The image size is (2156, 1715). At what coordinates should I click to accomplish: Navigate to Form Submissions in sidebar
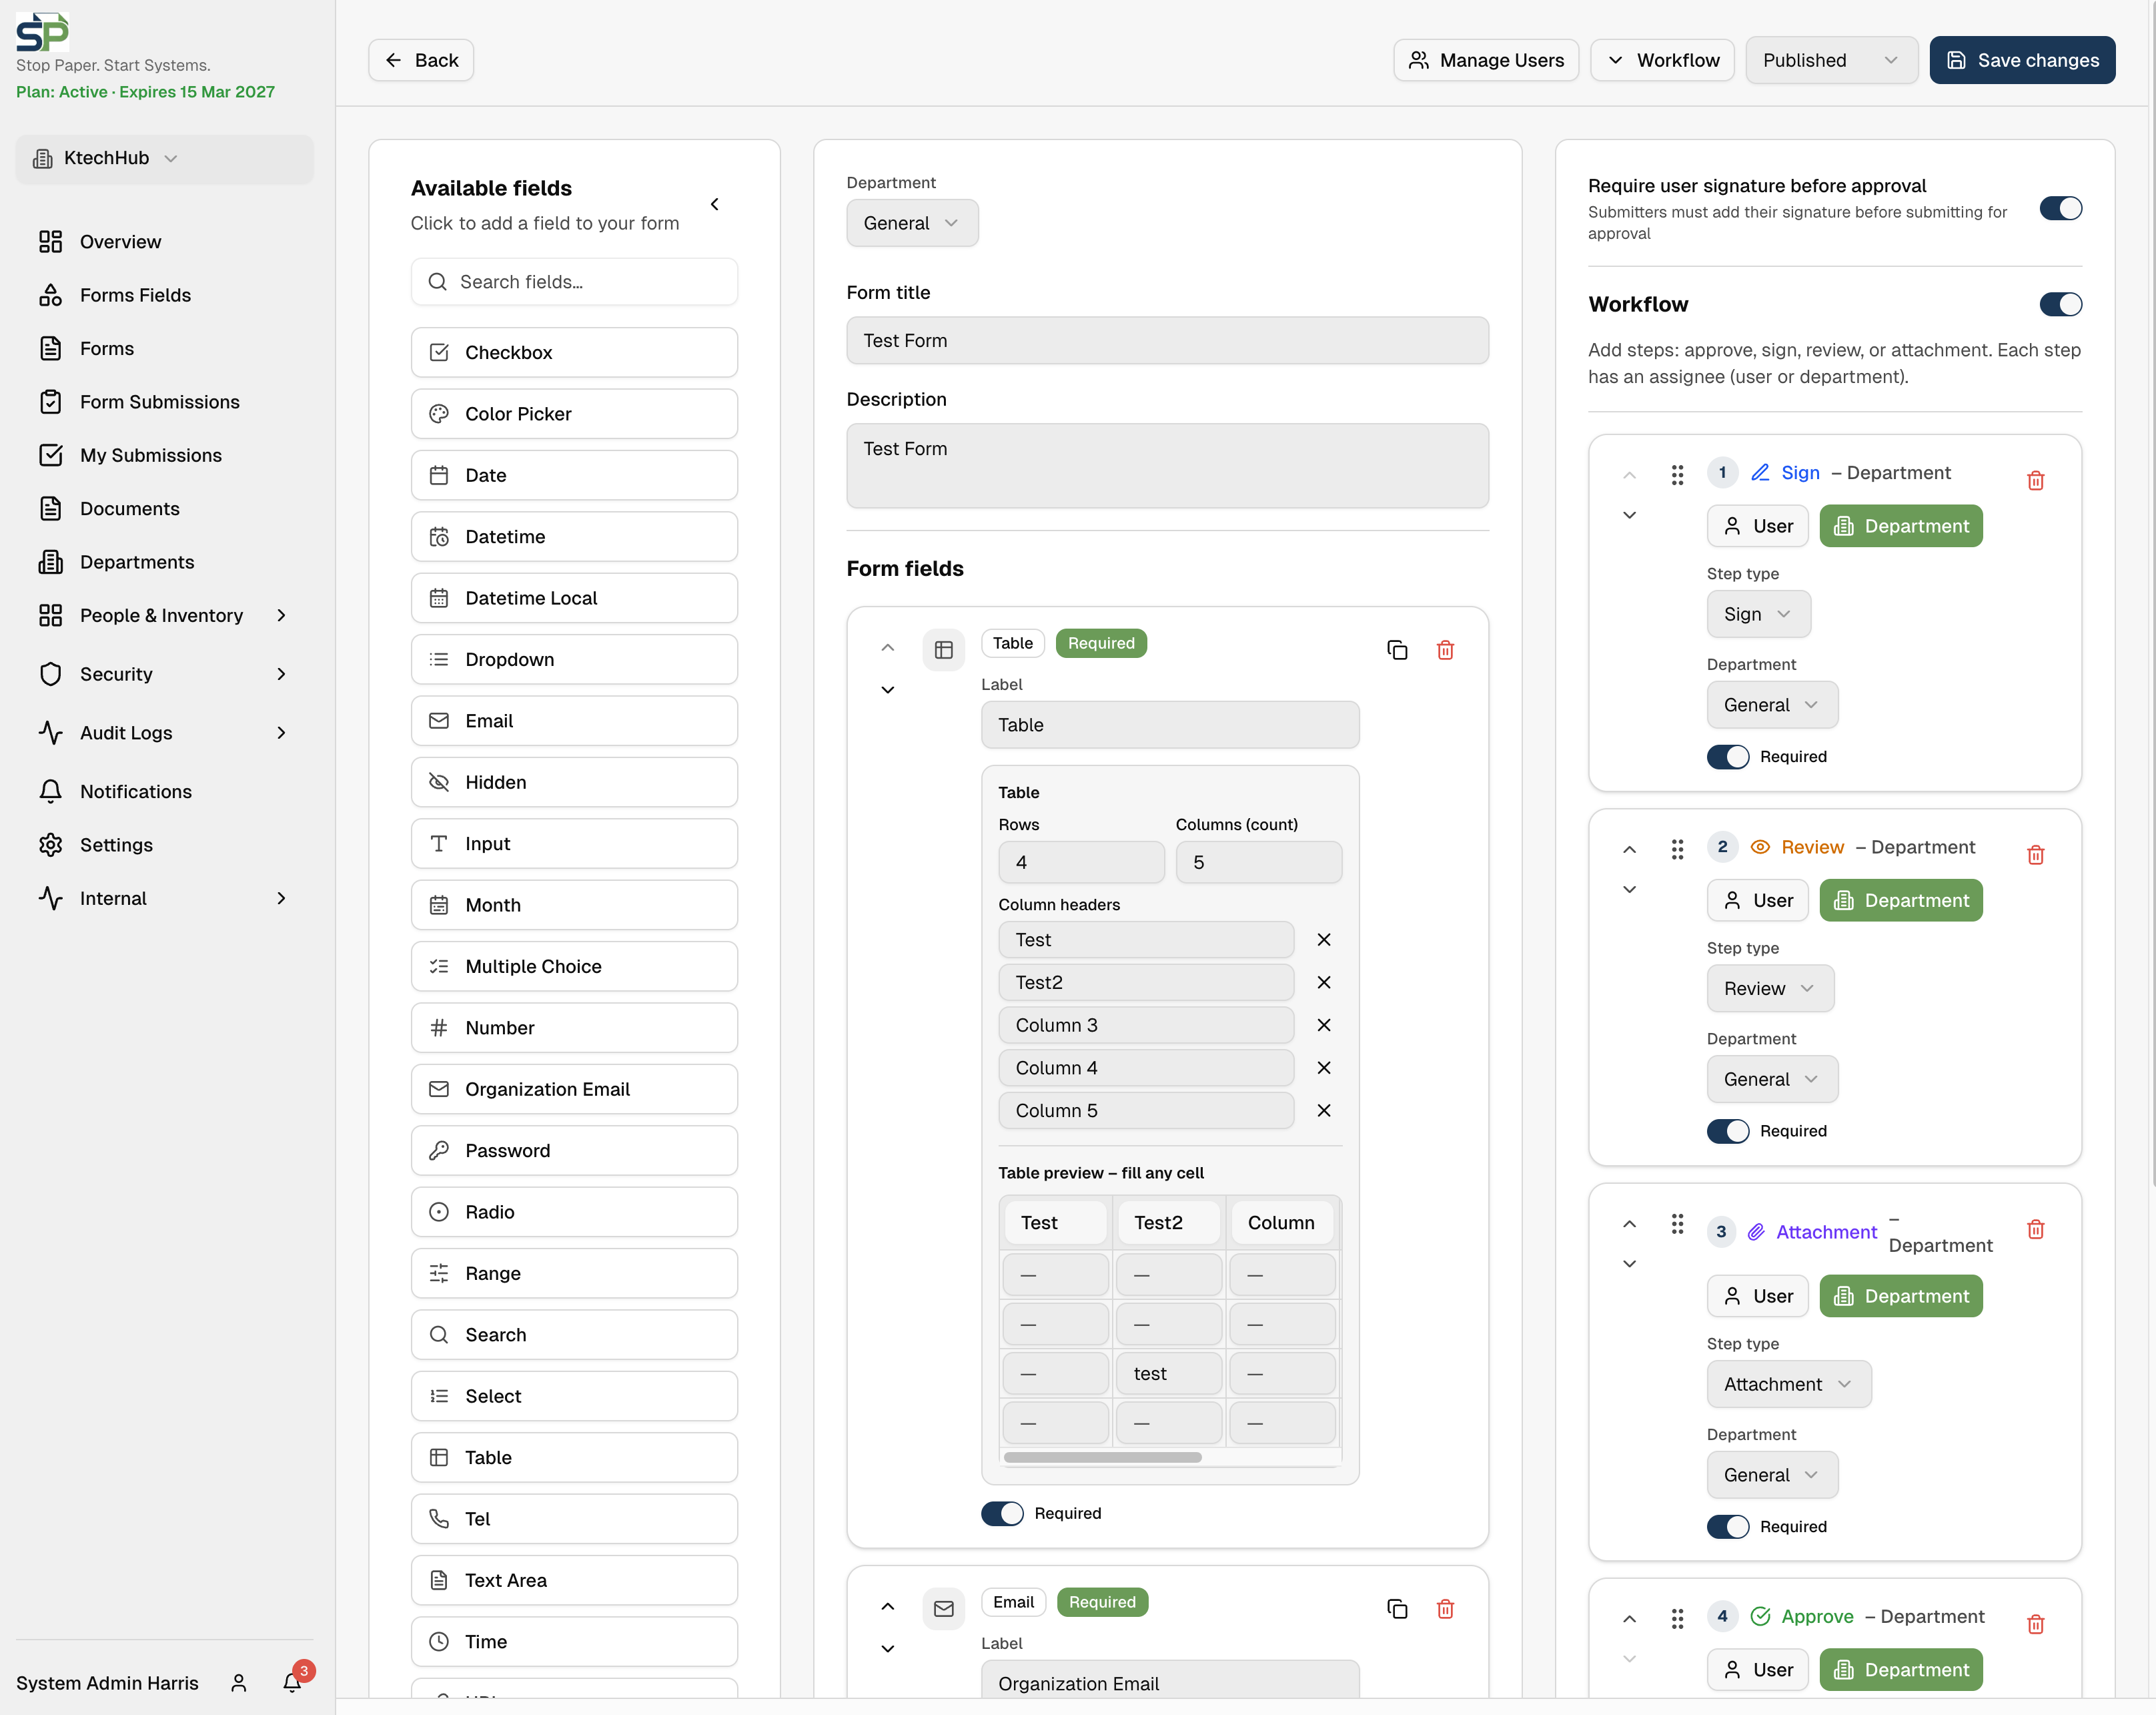point(159,401)
